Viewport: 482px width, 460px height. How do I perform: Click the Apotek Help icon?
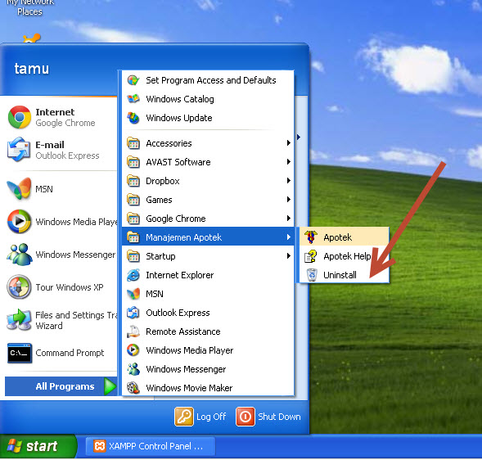(311, 256)
